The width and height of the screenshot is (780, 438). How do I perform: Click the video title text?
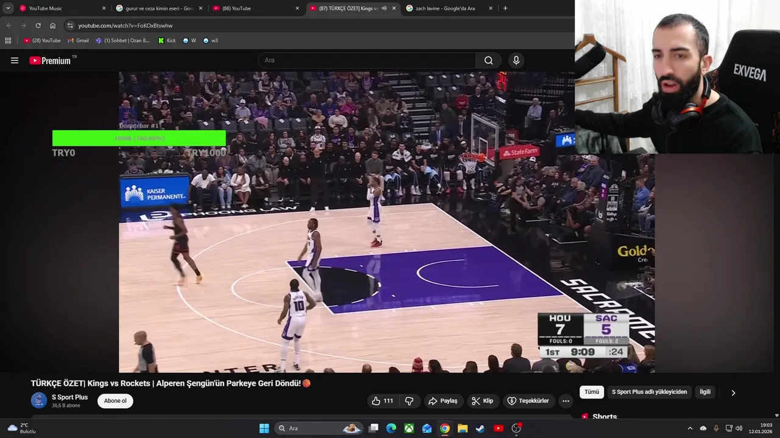[171, 383]
